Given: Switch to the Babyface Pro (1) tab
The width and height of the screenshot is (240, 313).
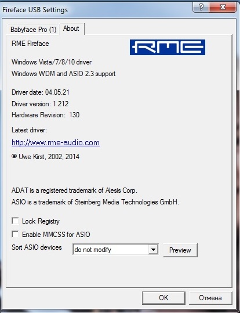Looking at the screenshot, I should [x=33, y=30].
